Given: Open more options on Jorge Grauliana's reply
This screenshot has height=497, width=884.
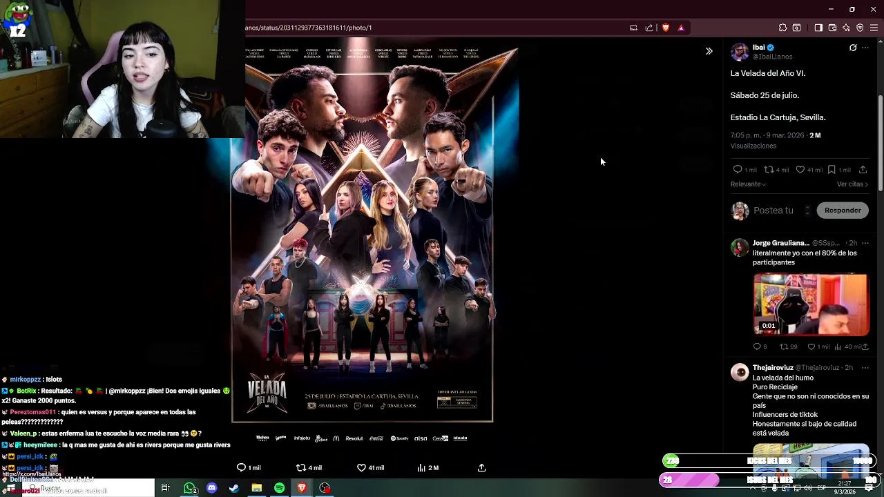Looking at the screenshot, I should pyautogui.click(x=865, y=243).
